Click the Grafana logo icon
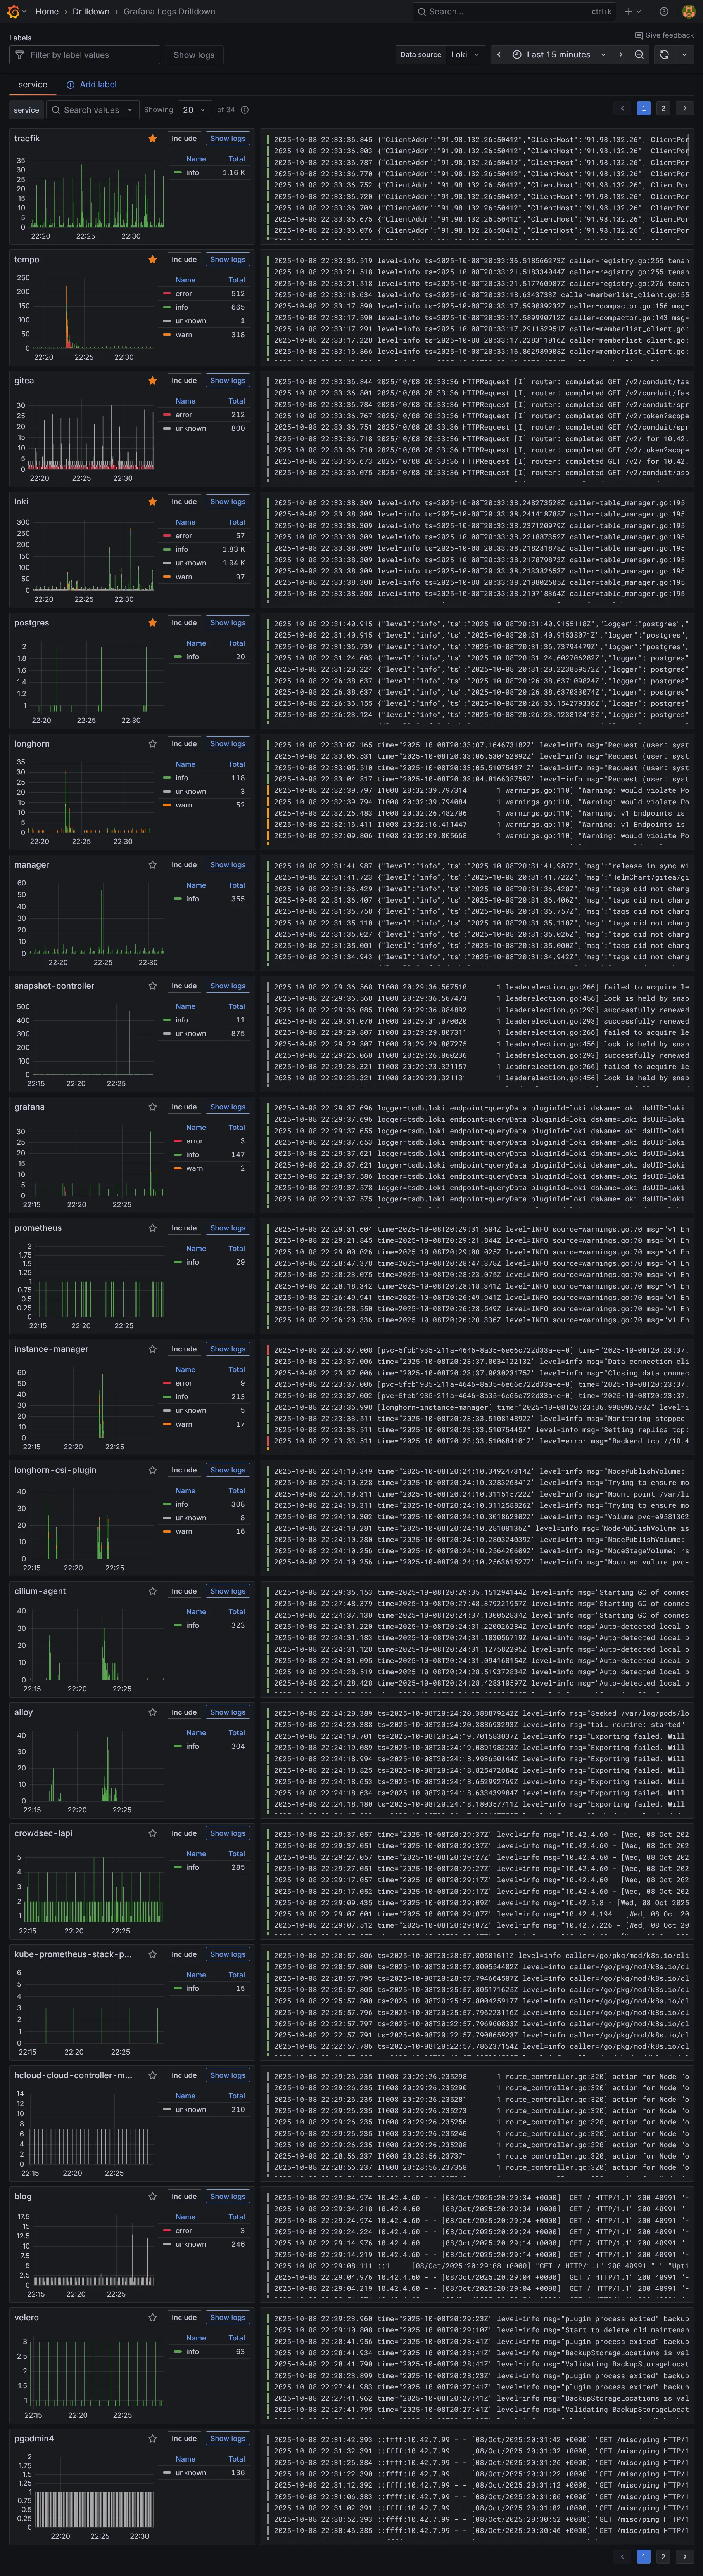 tap(13, 12)
